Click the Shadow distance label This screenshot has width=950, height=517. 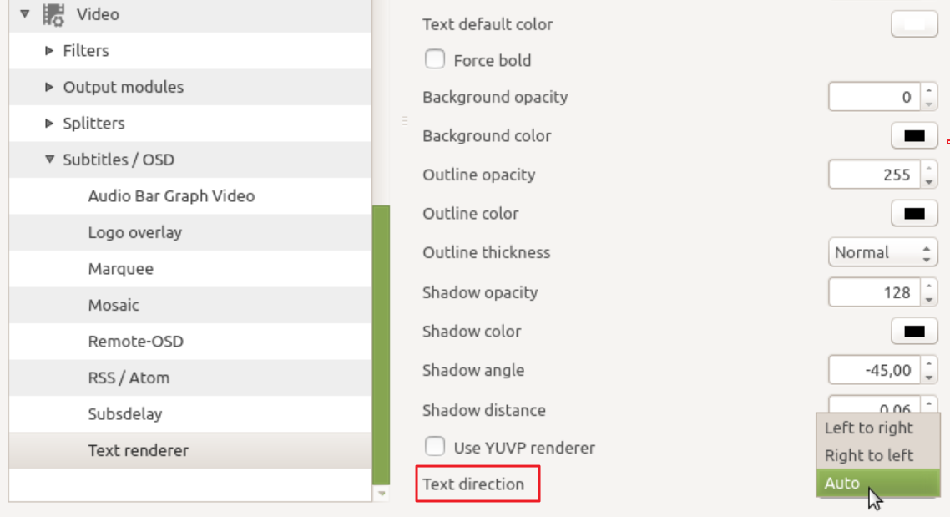click(484, 410)
